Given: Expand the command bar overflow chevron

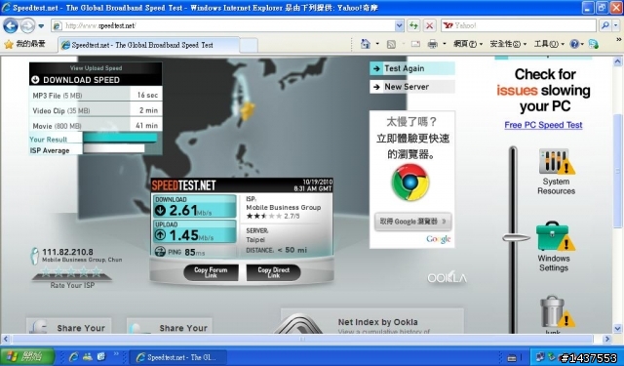Looking at the screenshot, I should click(618, 39).
